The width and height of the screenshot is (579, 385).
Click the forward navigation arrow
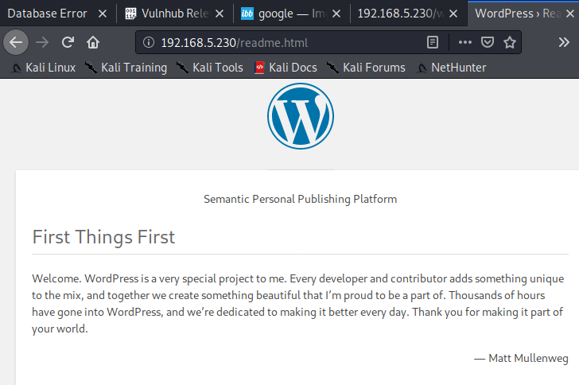[x=42, y=42]
